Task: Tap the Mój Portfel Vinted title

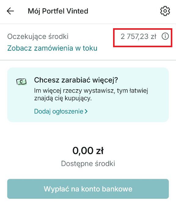Action: pos(58,11)
